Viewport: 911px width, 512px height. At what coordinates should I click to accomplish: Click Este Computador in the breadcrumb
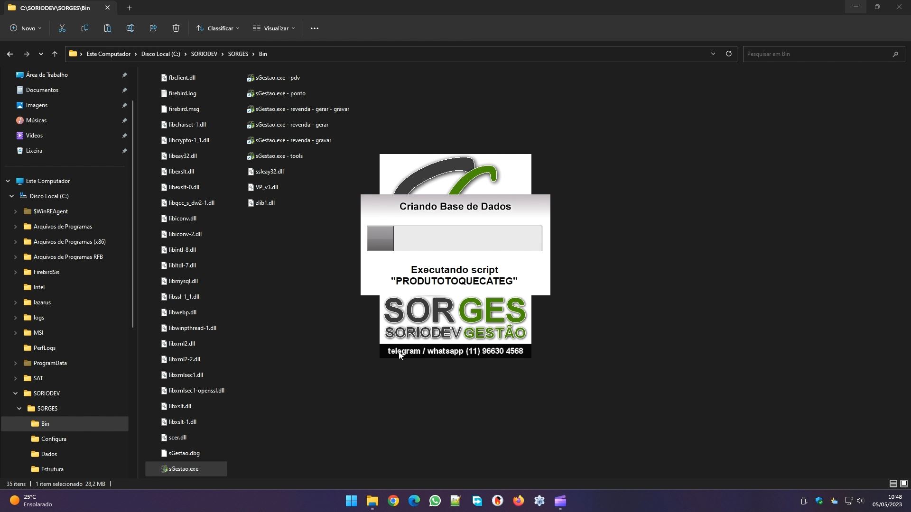pos(109,54)
